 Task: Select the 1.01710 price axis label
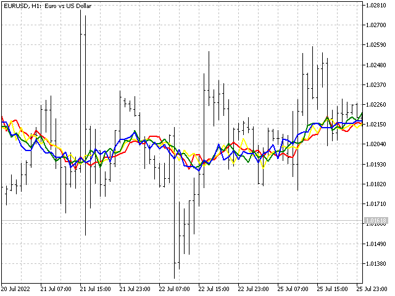(376, 204)
